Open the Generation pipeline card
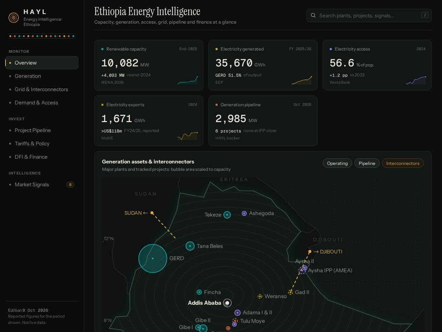 263,121
